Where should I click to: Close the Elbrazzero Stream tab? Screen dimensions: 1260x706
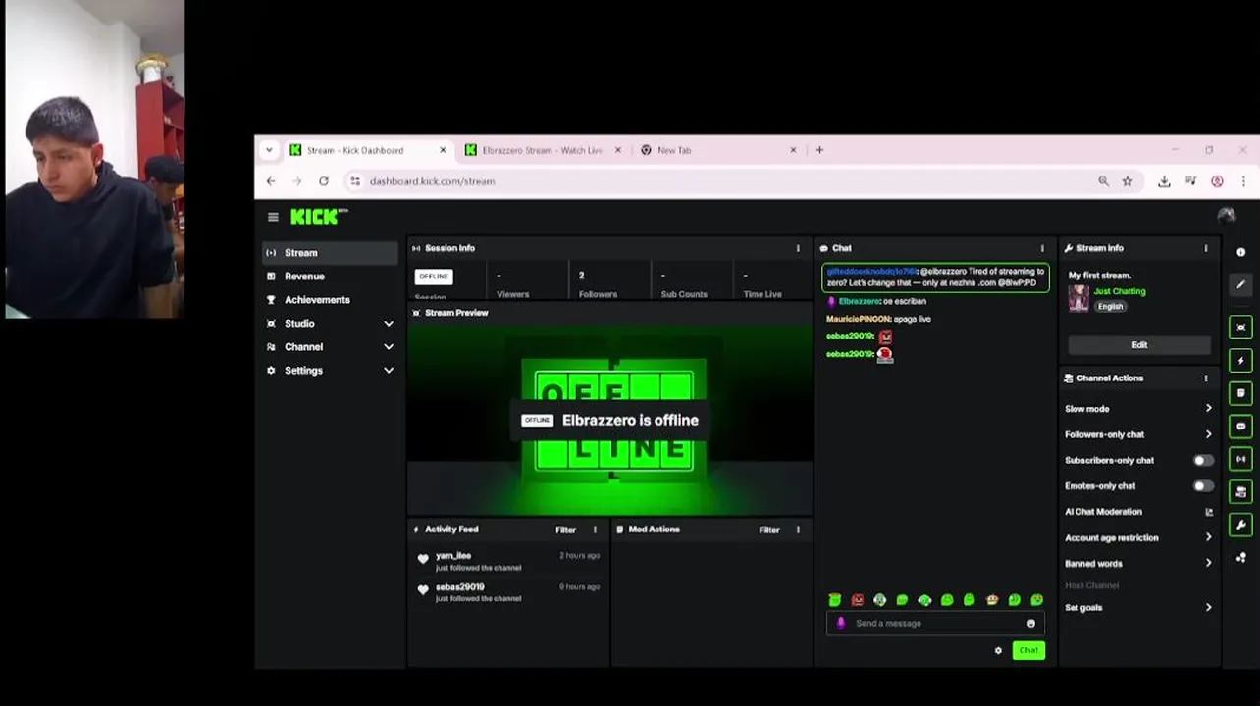point(618,150)
